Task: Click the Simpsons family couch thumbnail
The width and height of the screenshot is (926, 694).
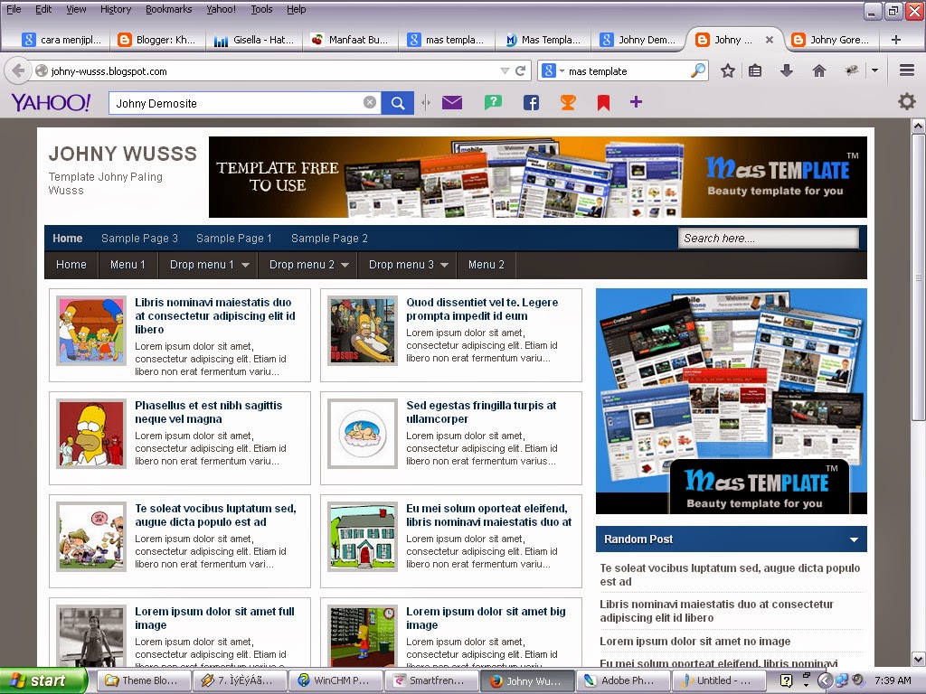Action: 91,331
